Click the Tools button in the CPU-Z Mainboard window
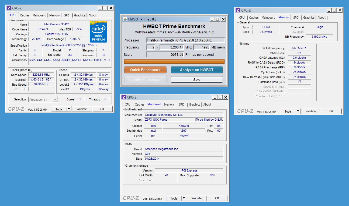The width and height of the screenshot is (349, 206). pos(174,198)
